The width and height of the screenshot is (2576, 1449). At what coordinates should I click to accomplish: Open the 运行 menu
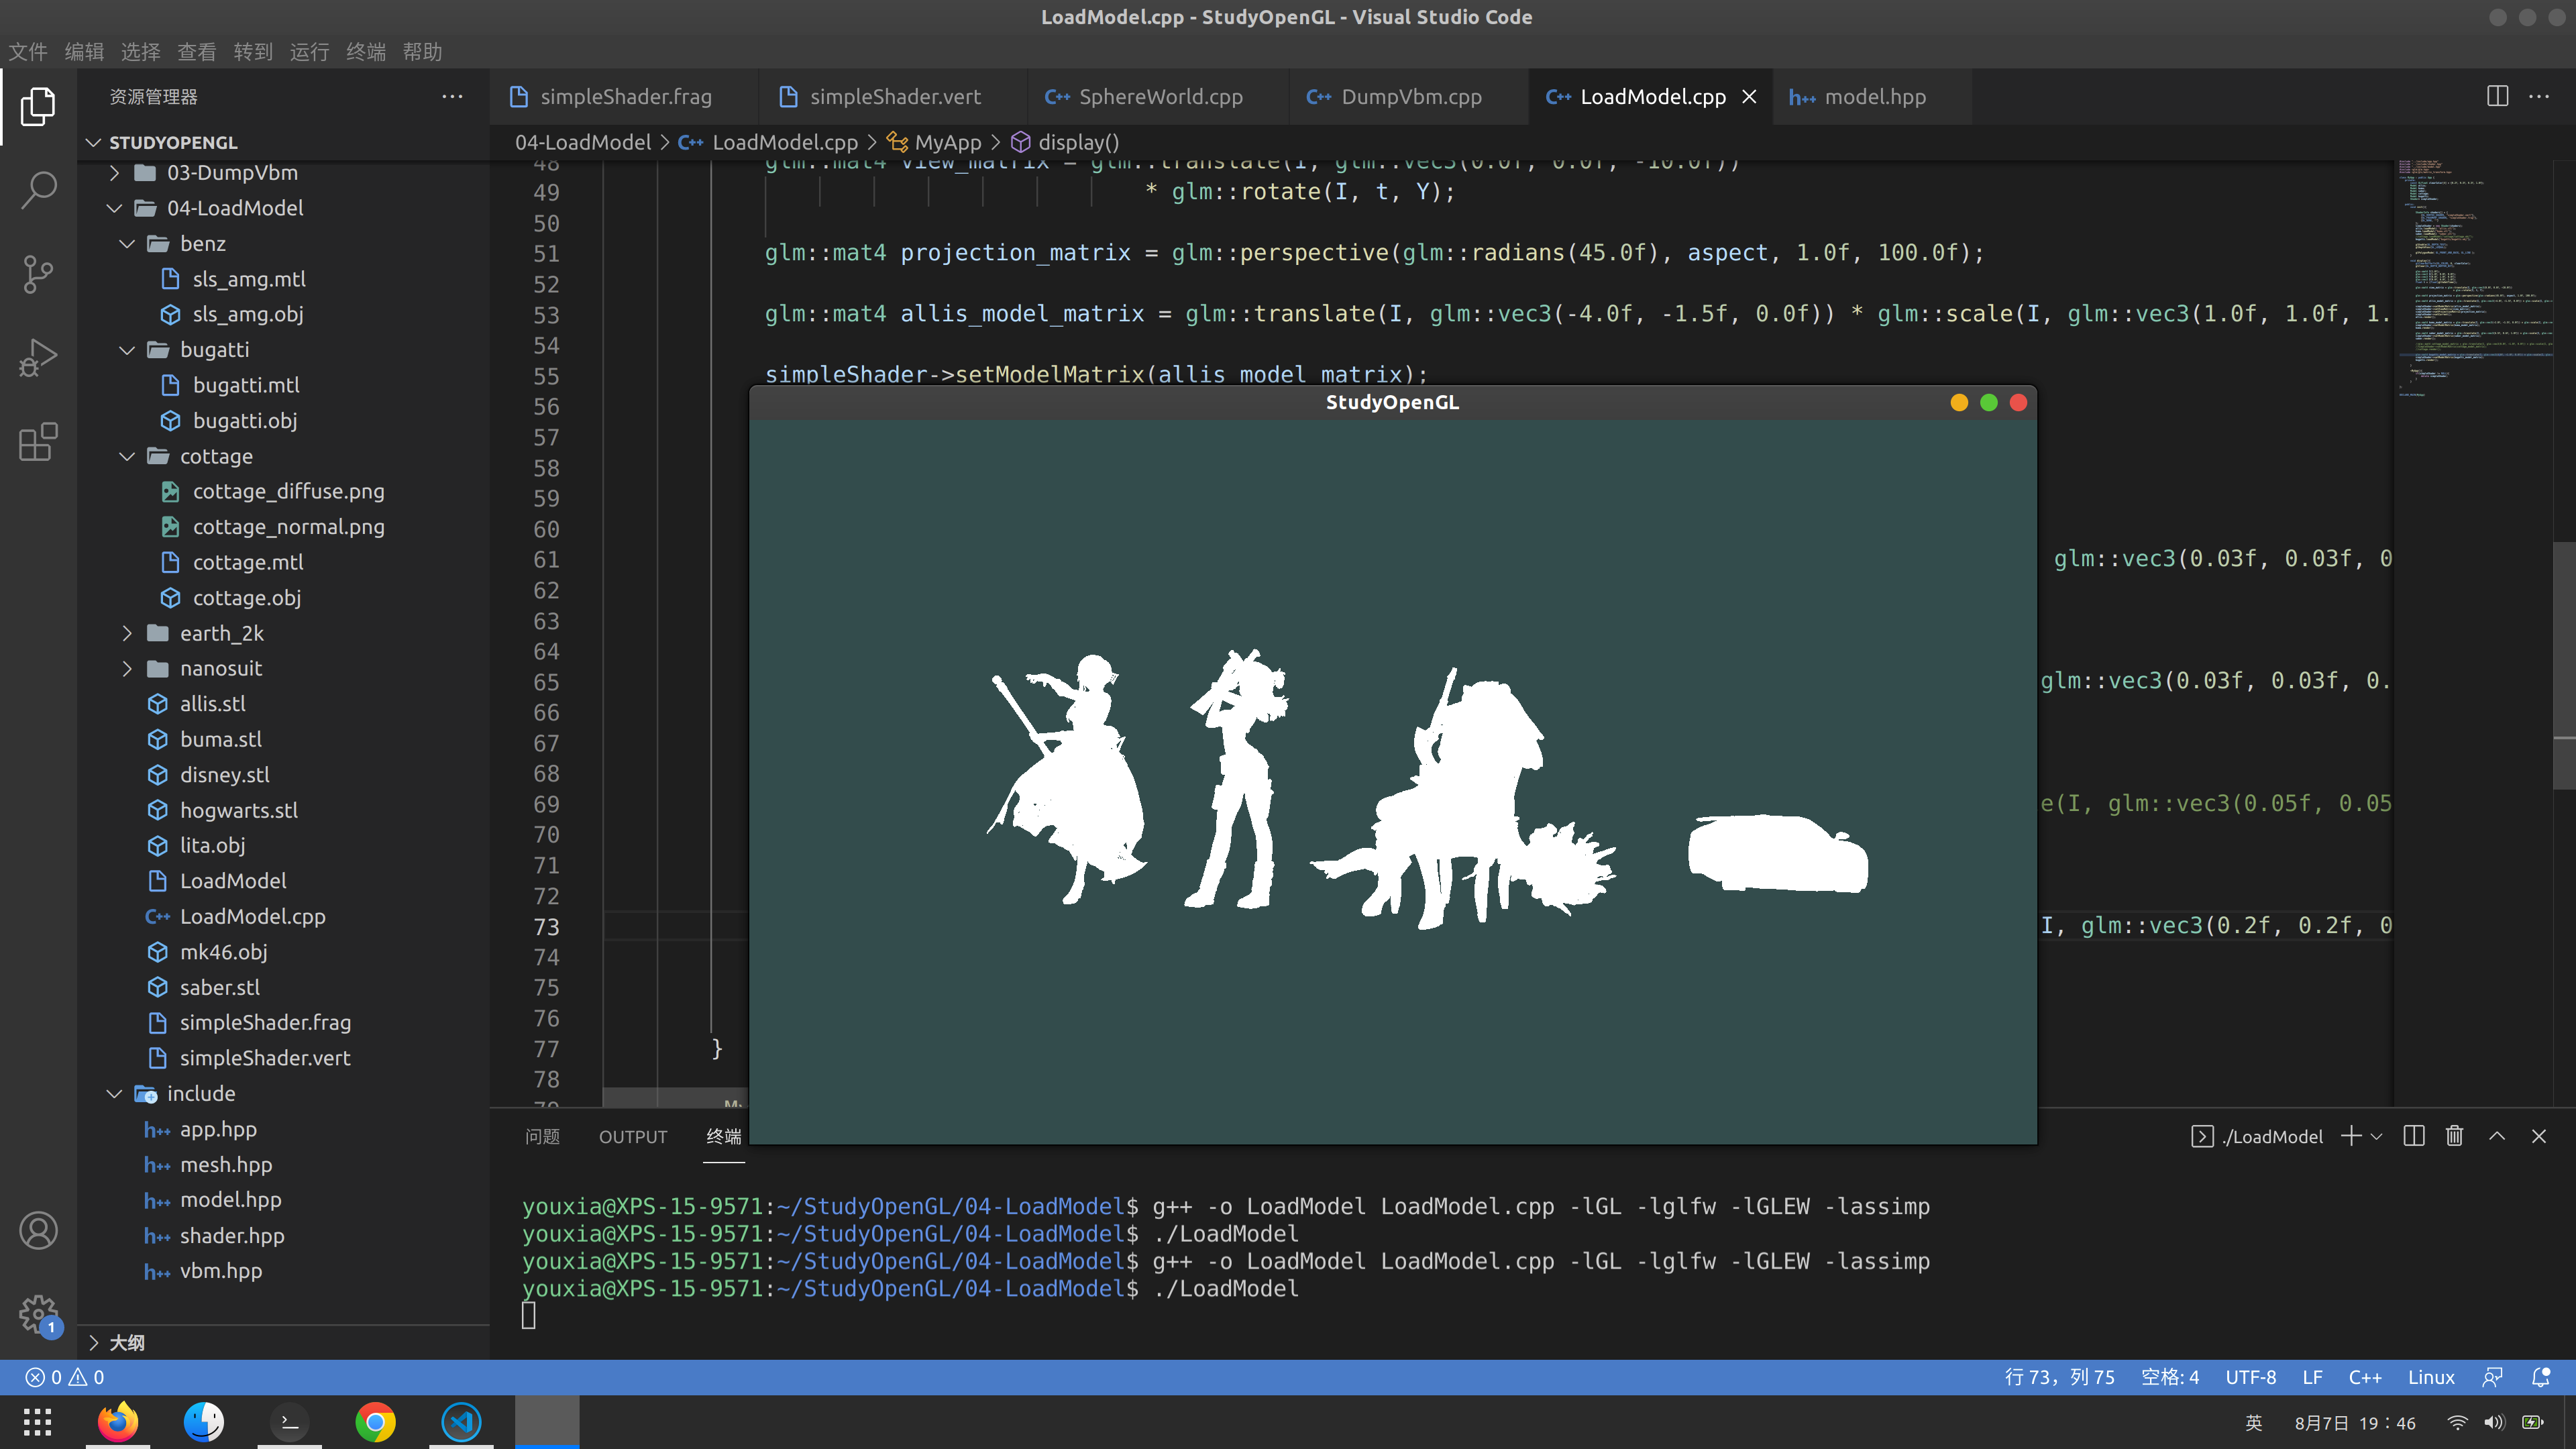click(x=309, y=51)
